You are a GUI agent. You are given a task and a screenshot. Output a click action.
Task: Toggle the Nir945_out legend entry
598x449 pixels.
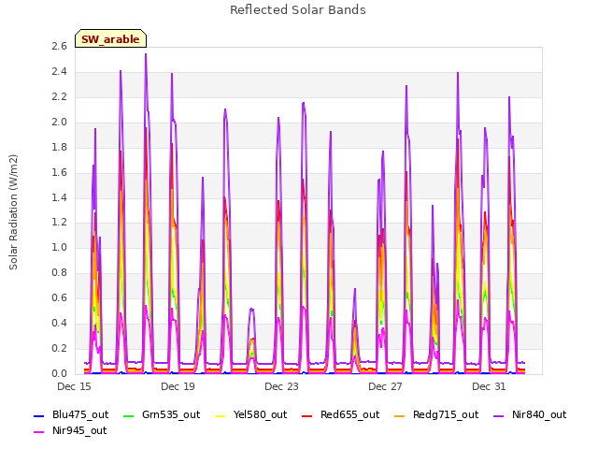pyautogui.click(x=70, y=430)
